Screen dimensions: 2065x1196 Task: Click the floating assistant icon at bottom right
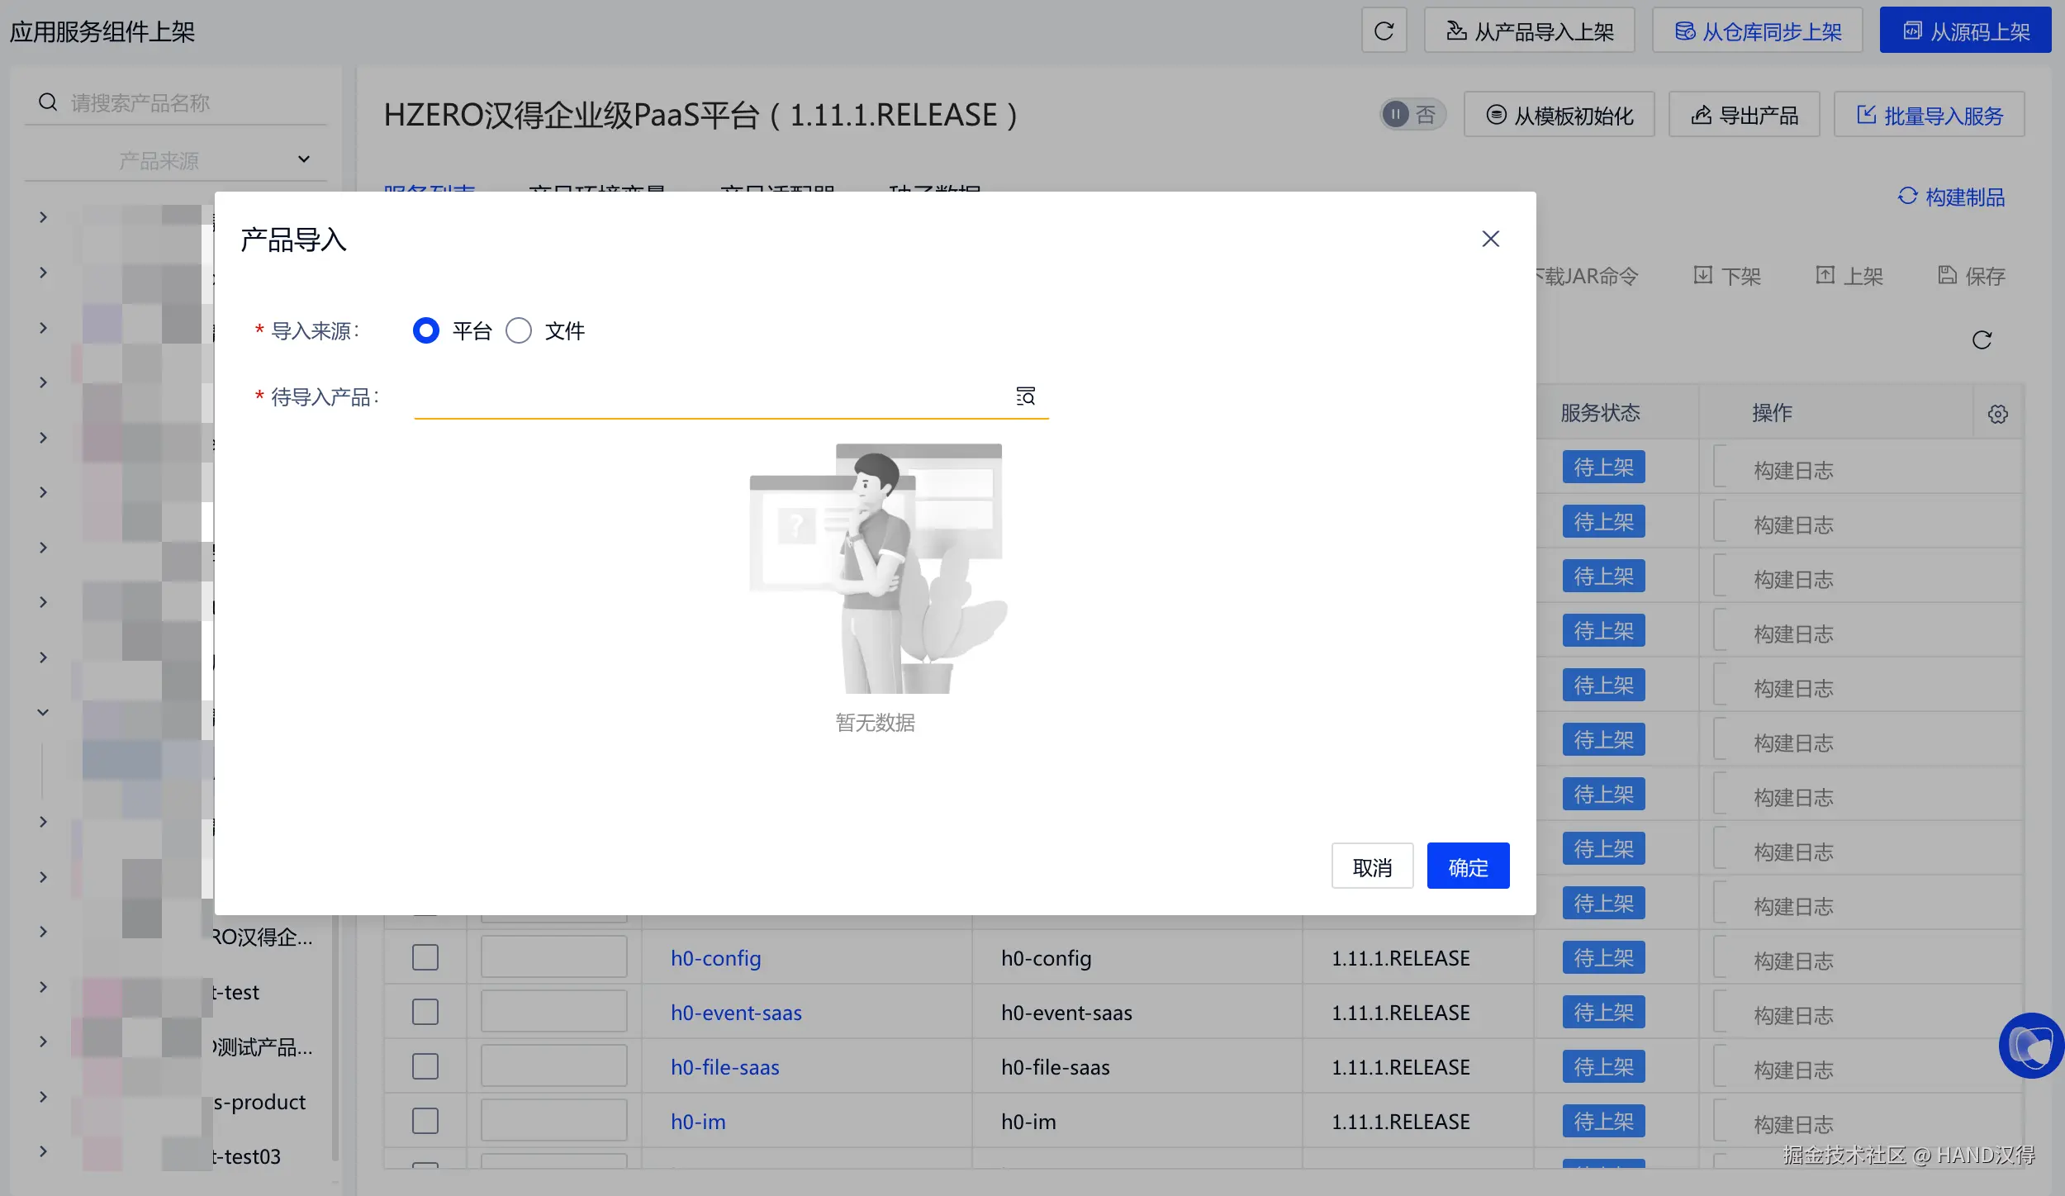tap(2030, 1046)
